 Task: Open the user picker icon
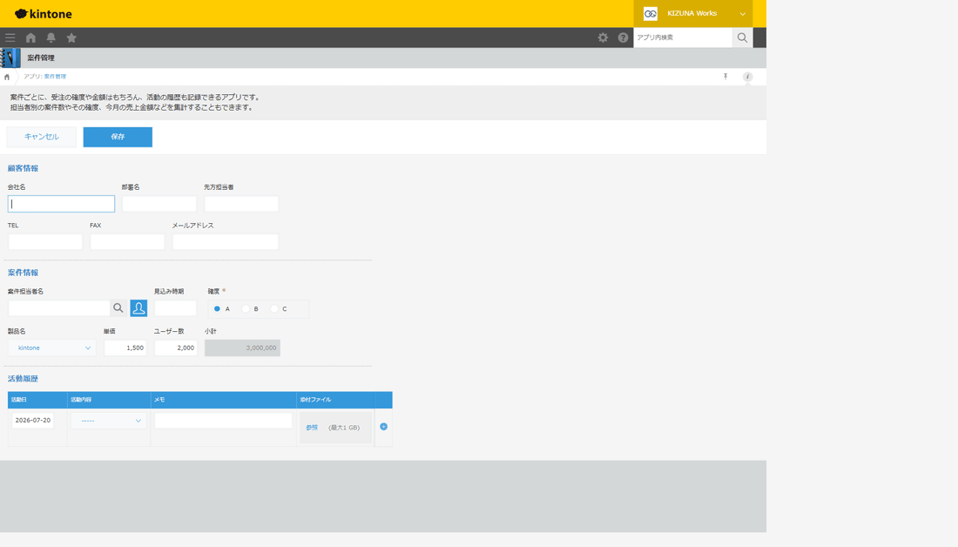[x=138, y=308]
